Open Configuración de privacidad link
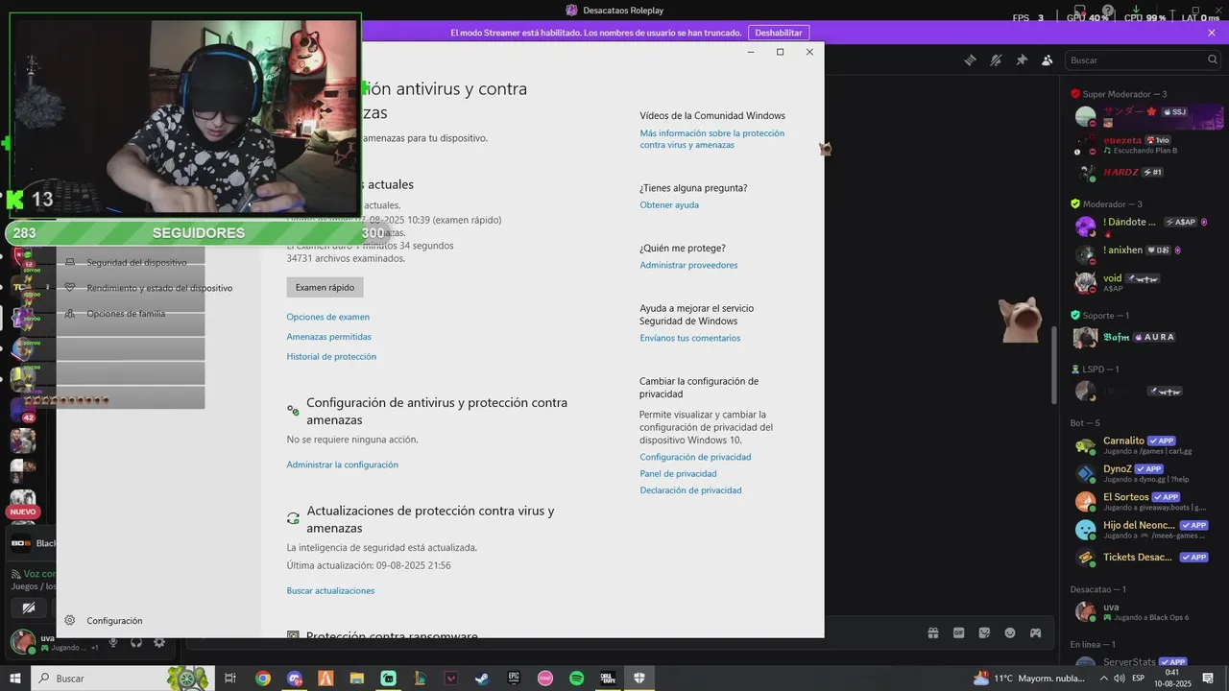The image size is (1229, 691). coord(695,457)
